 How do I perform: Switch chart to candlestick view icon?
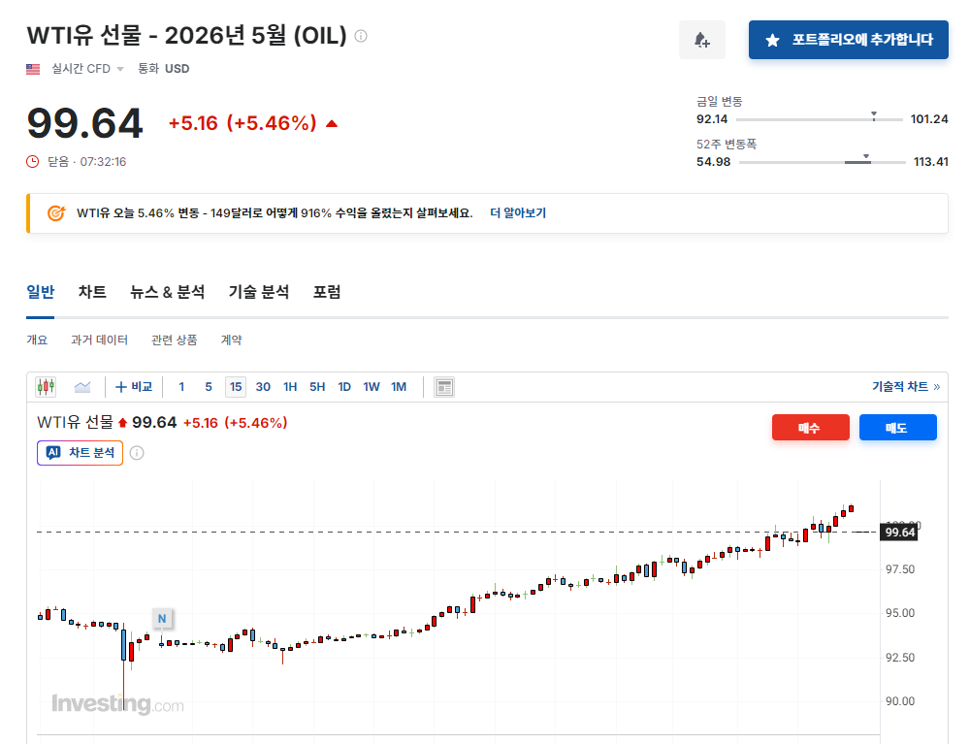(46, 387)
